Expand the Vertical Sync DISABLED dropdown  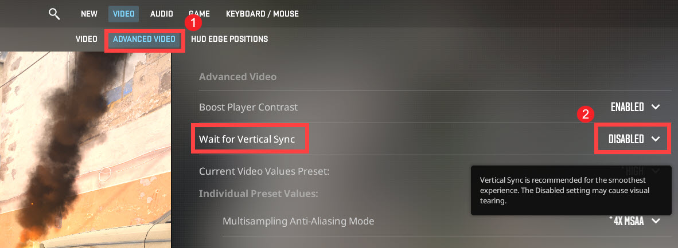click(x=626, y=139)
